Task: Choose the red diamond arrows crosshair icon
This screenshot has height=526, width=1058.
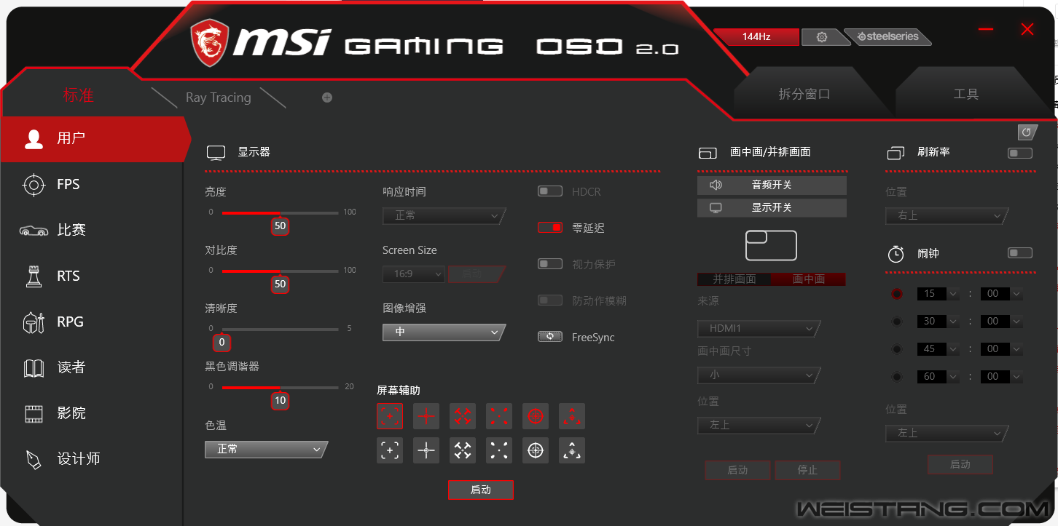Action: (463, 416)
